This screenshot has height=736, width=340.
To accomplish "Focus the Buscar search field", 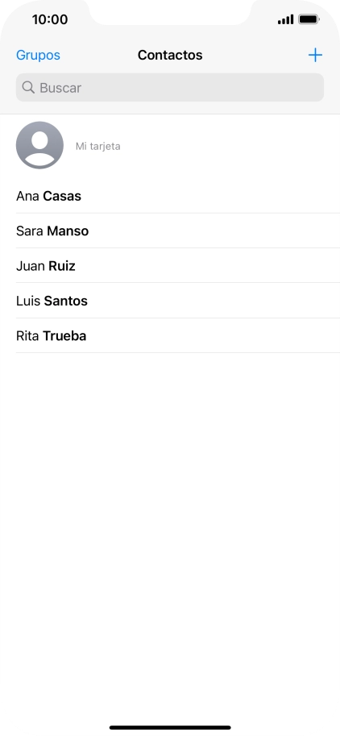I will (x=170, y=87).
